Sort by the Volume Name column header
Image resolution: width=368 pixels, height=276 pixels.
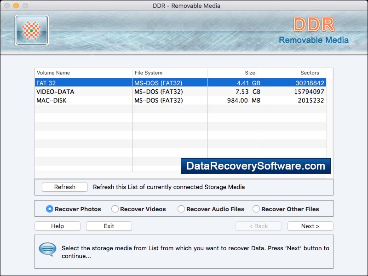coord(51,73)
